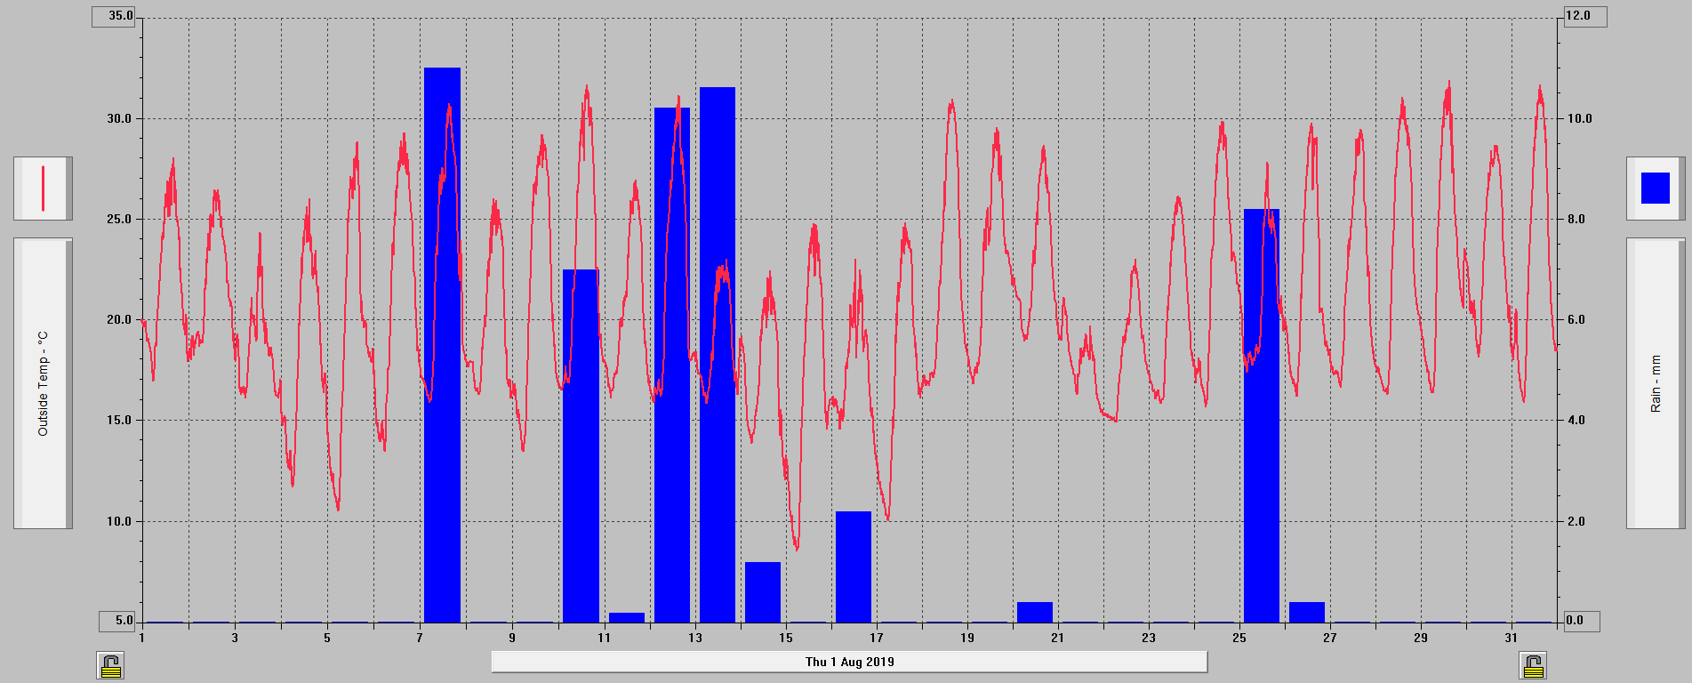The height and width of the screenshot is (683, 1692).
Task: Click the rain bar on day 10
Action: pos(581,446)
